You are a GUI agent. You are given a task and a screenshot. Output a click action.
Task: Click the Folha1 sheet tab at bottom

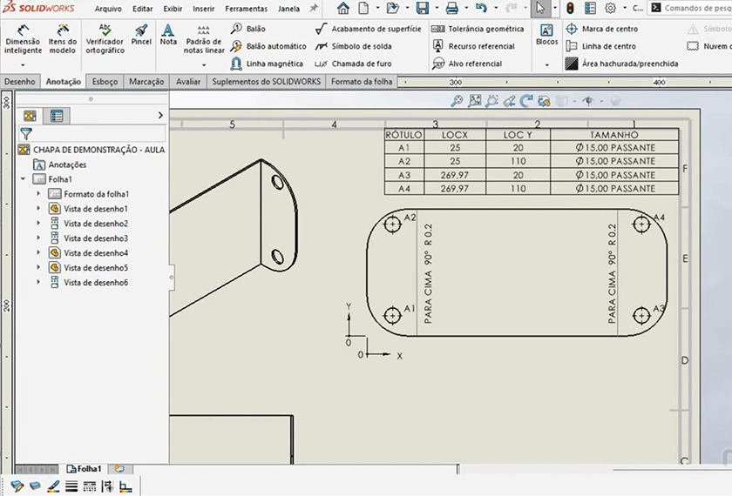coord(89,468)
